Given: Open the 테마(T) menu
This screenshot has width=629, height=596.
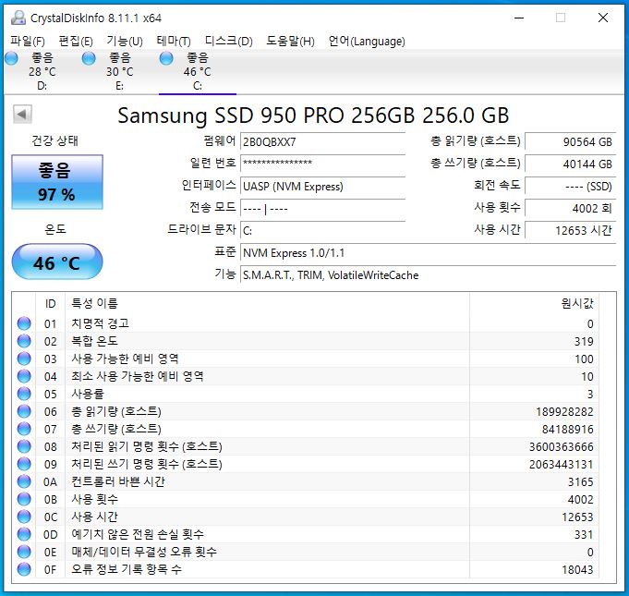Looking at the screenshot, I should pyautogui.click(x=174, y=42).
